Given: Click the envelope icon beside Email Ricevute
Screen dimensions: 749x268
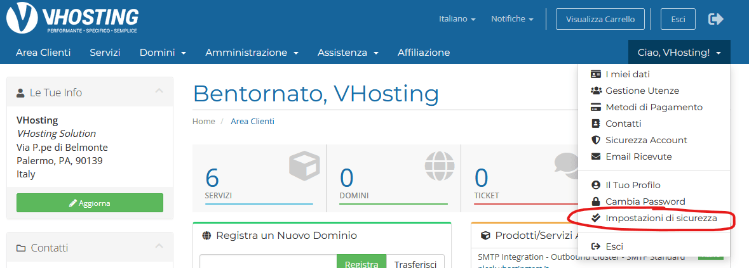Looking at the screenshot, I should 595,156.
